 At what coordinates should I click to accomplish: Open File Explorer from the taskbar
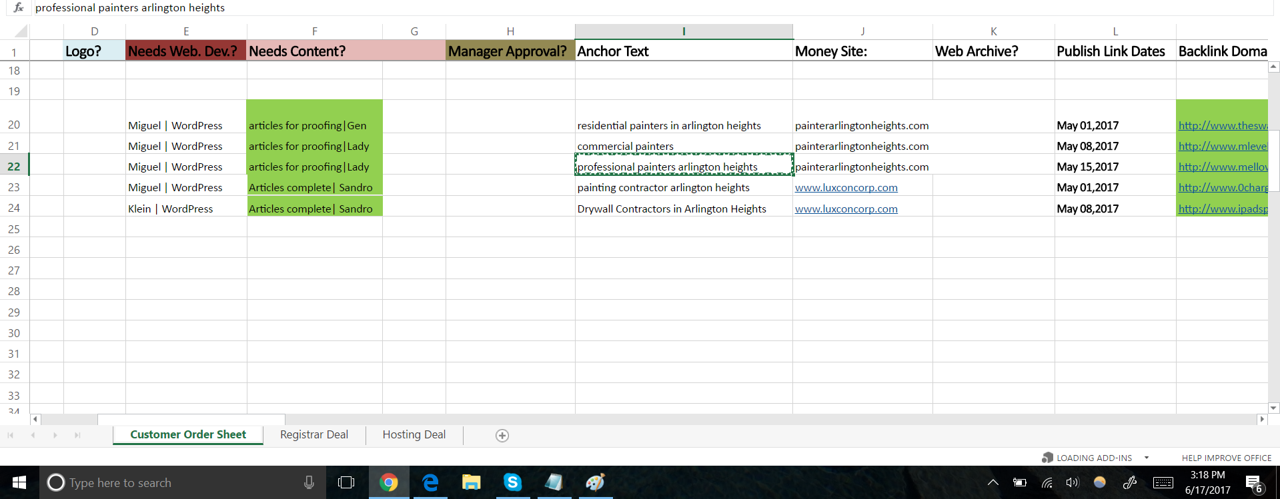[x=471, y=482]
